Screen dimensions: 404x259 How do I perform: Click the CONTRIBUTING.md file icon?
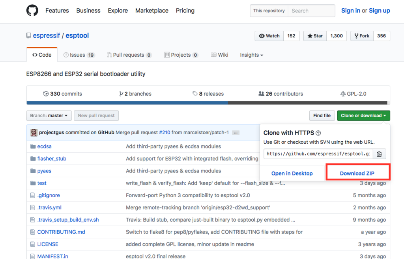[32, 232]
